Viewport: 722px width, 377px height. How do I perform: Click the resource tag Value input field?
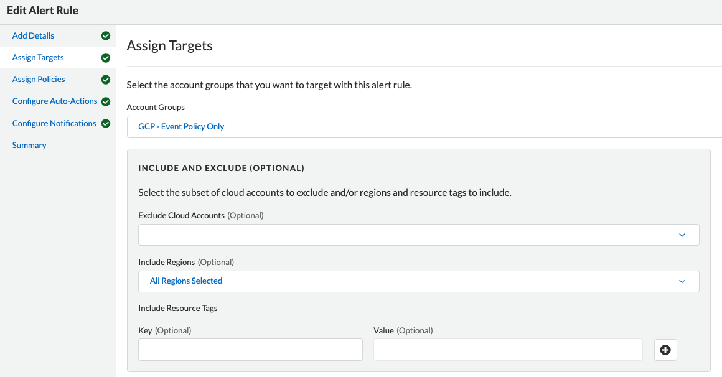[508, 350]
